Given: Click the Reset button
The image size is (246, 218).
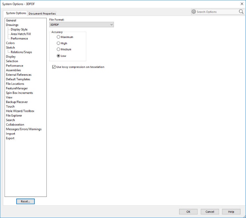Looking at the screenshot, I should pos(25,201).
